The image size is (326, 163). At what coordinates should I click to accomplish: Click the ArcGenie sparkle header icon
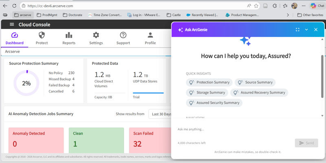180,30
